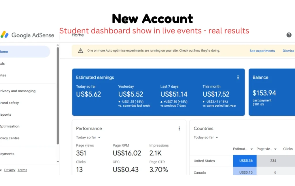Click the Clicks column header
This screenshot has width=295, height=186.
(288, 149)
